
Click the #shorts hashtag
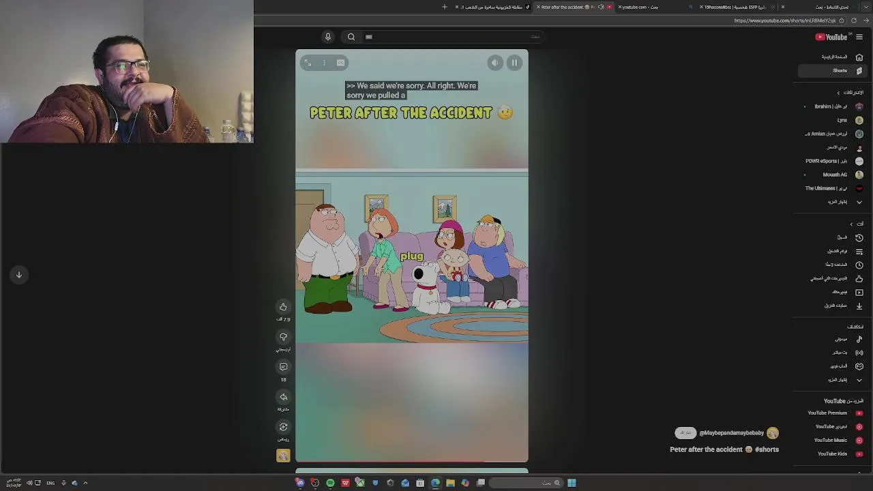coord(767,449)
